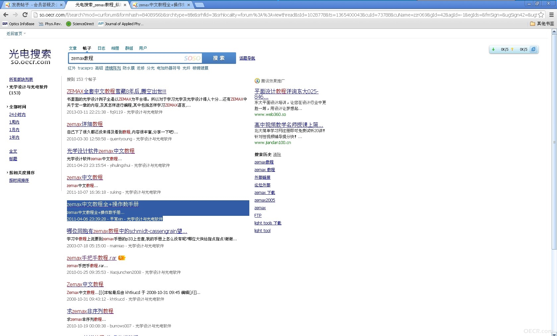Reload the current page
557x336 pixels.
coord(25,15)
